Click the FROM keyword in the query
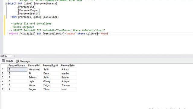Screen dimensions: 193x109 coord(14,17)
